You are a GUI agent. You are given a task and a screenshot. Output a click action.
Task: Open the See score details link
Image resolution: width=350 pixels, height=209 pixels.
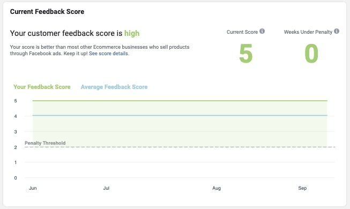pos(108,54)
